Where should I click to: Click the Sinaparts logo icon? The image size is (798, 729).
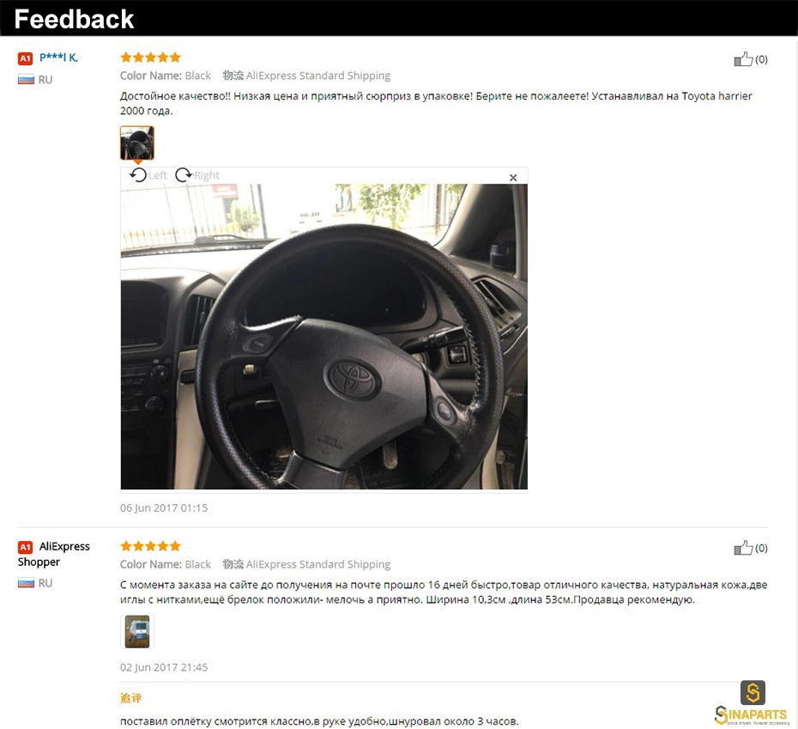click(753, 693)
